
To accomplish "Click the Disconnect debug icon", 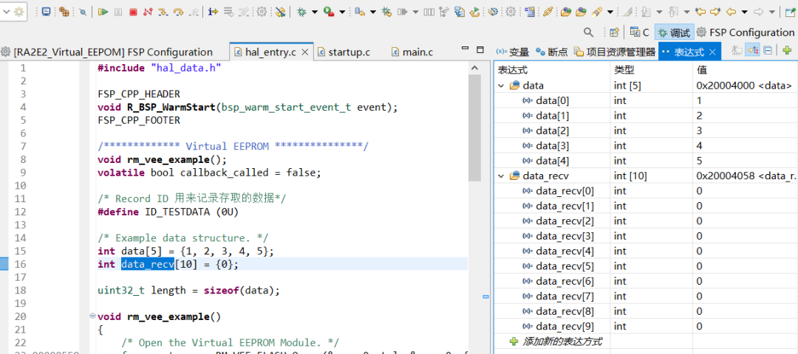I will pos(148,12).
